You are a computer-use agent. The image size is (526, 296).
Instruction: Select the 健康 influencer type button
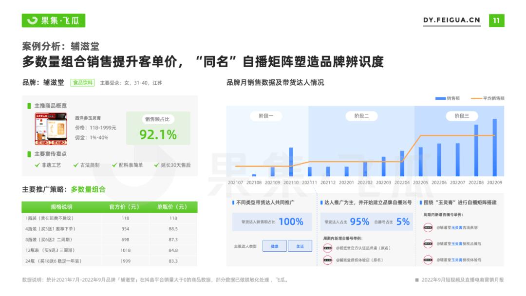pyautogui.click(x=275, y=246)
